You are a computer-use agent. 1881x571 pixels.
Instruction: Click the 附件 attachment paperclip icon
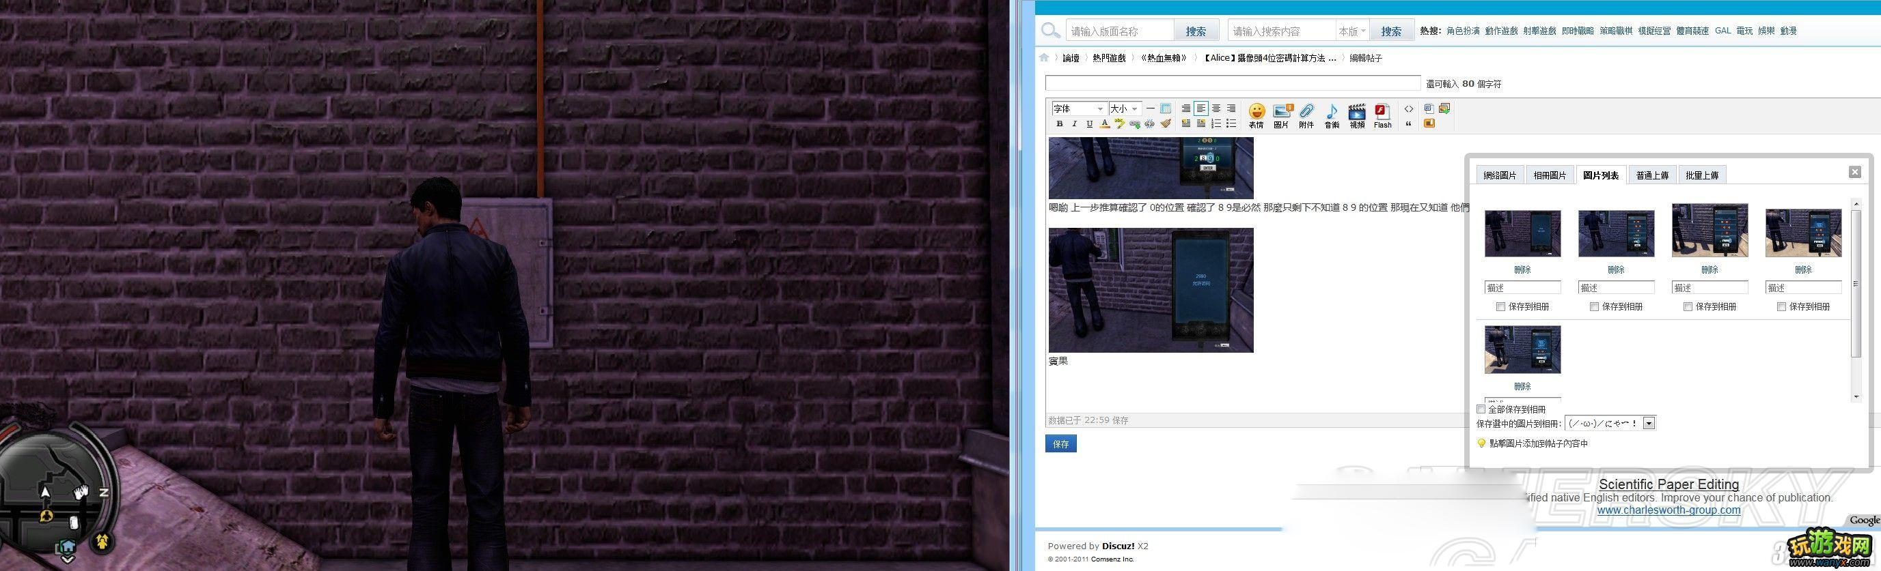click(1306, 115)
